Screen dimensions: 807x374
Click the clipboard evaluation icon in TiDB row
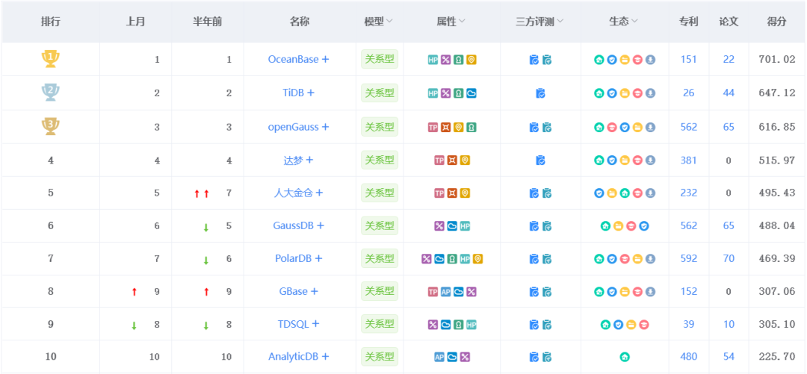pos(540,93)
